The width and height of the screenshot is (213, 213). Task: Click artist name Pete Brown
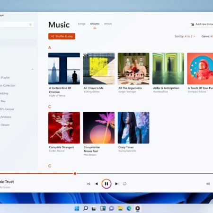(x=90, y=155)
